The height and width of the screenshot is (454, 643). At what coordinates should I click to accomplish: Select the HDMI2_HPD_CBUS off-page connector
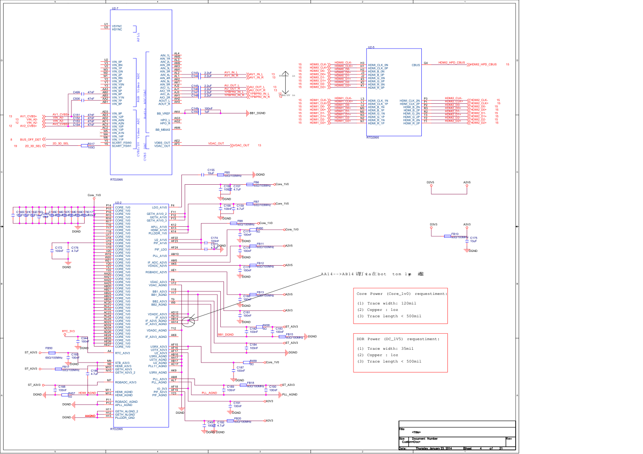pyautogui.click(x=483, y=64)
